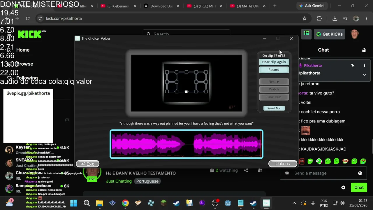Click the microphone tray icon

point(313,203)
